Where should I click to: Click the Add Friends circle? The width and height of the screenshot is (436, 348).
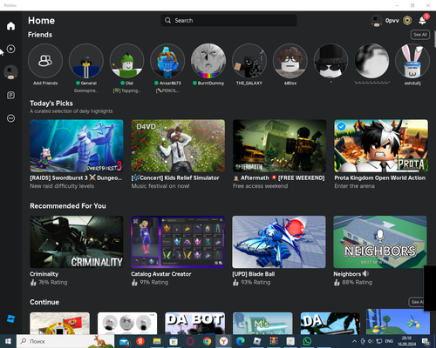tap(45, 61)
